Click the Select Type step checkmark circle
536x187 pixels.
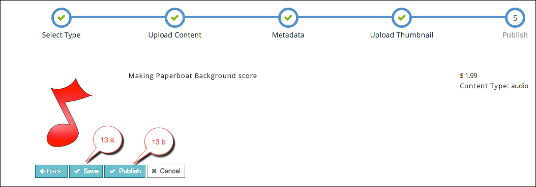pyautogui.click(x=61, y=17)
